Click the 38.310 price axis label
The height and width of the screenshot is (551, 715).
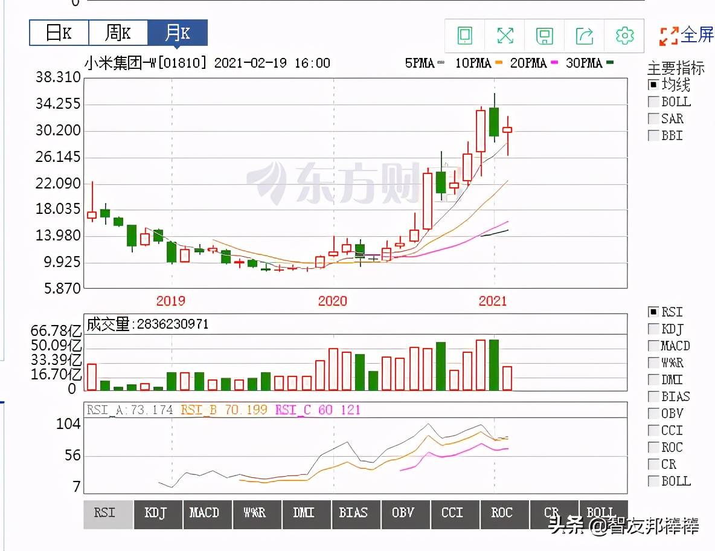click(58, 77)
